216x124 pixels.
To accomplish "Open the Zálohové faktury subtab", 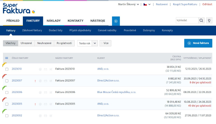I will coord(32,30).
